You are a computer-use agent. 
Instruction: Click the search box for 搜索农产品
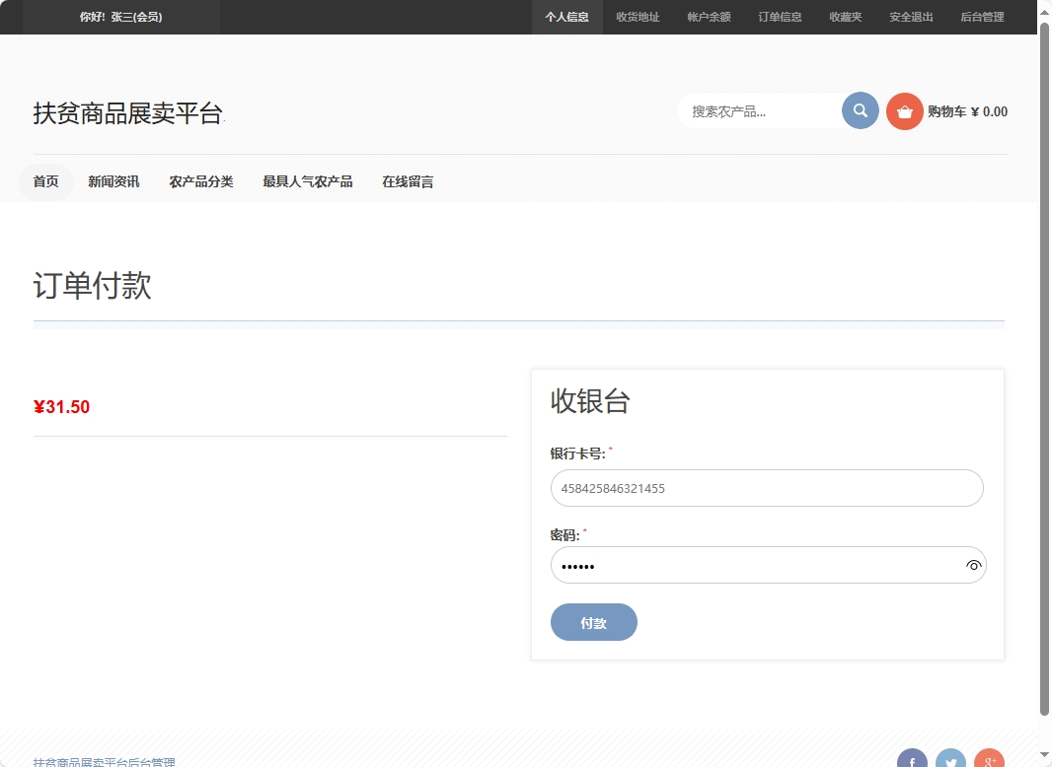click(760, 109)
